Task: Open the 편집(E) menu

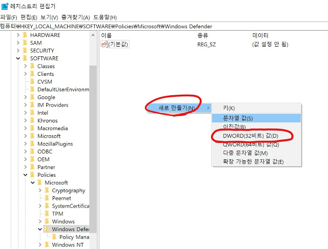Action: (29, 17)
